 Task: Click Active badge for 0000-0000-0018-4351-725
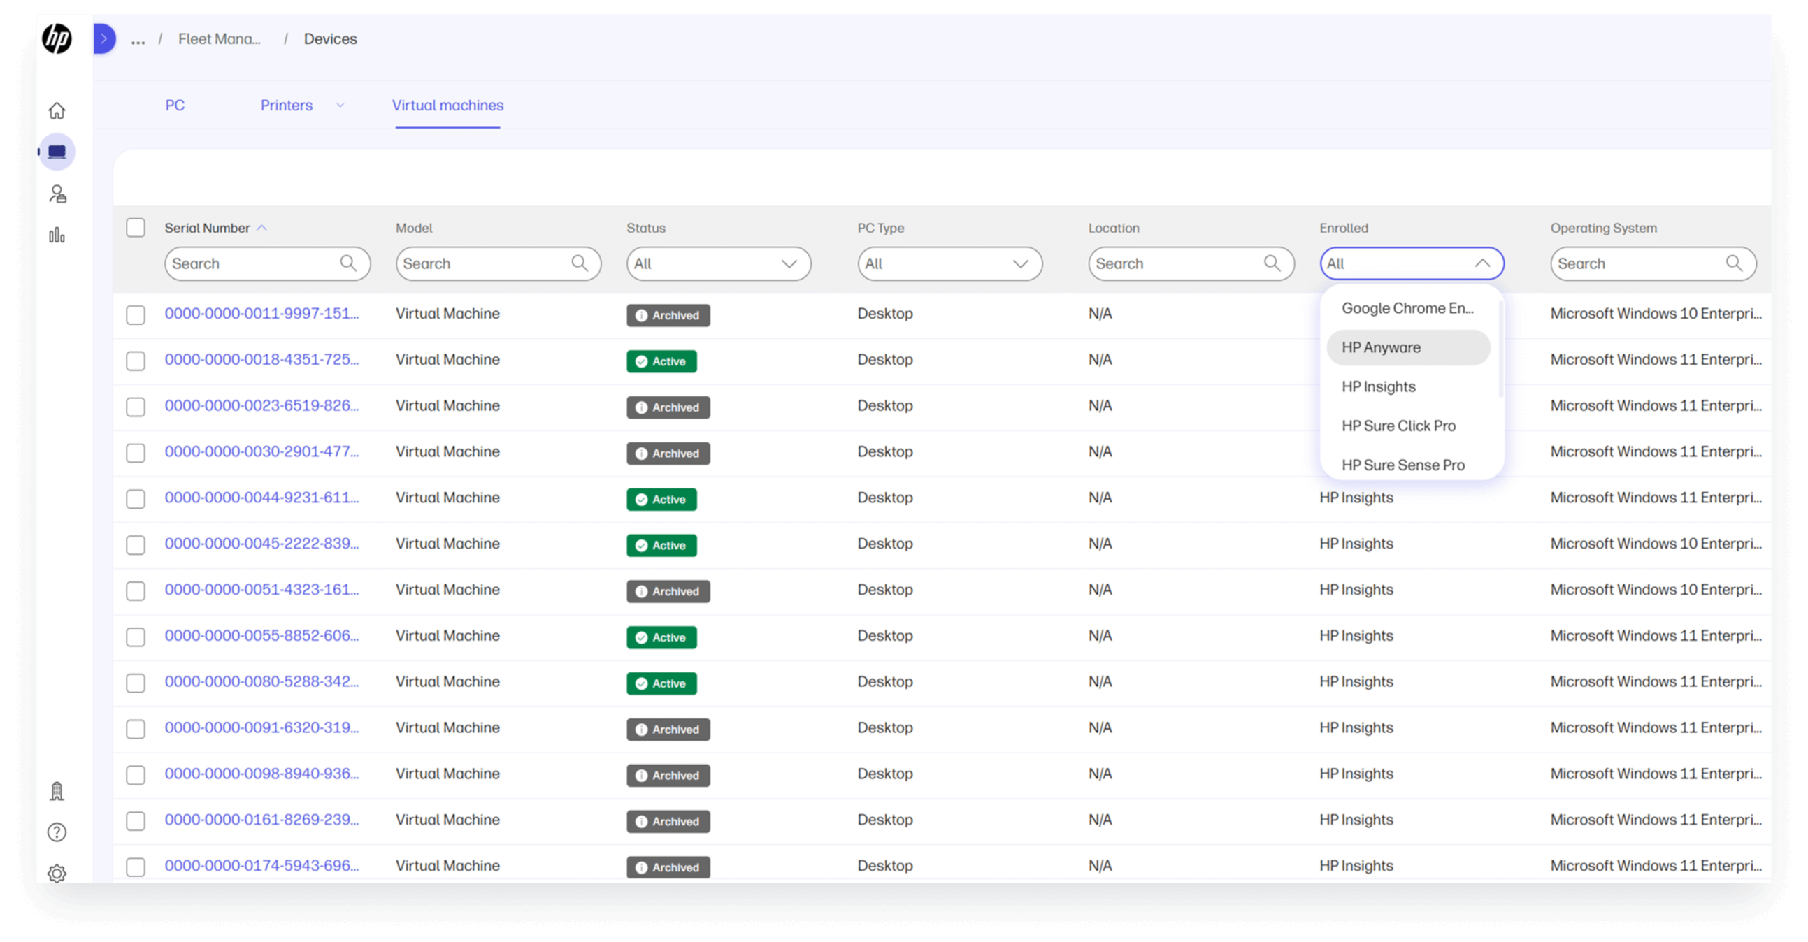[661, 361]
